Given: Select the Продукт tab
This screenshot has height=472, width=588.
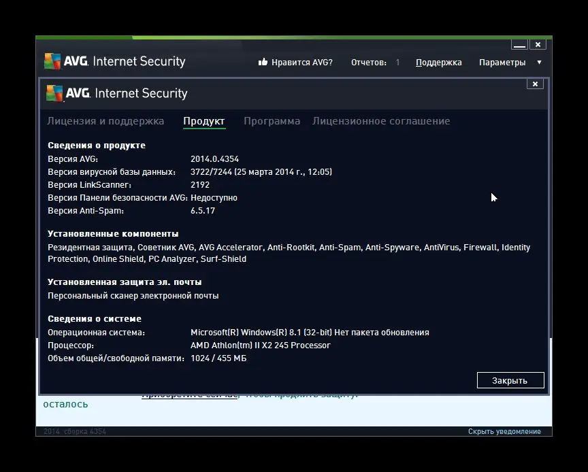Looking at the screenshot, I should (x=204, y=120).
